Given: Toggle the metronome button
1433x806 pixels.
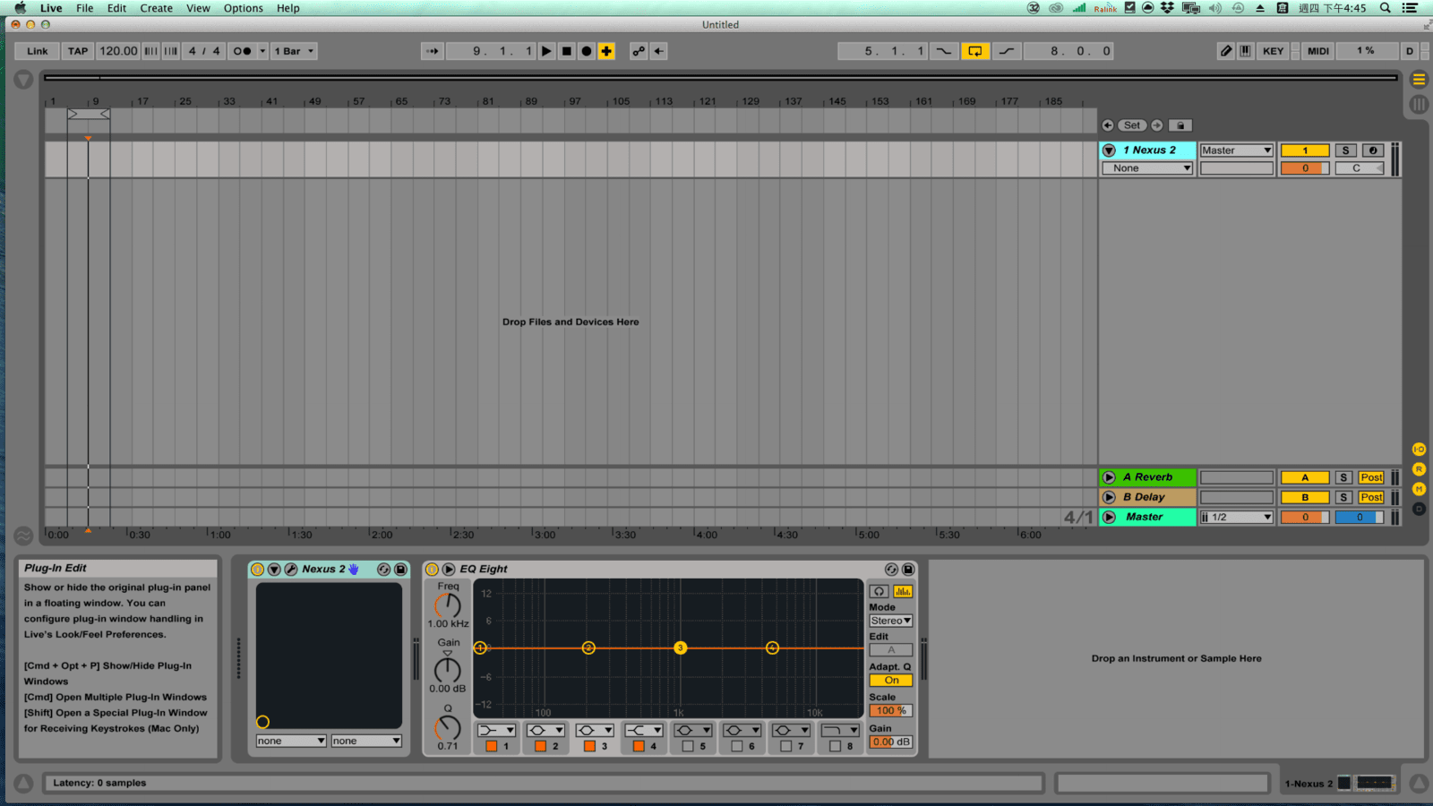Looking at the screenshot, I should pyautogui.click(x=242, y=51).
